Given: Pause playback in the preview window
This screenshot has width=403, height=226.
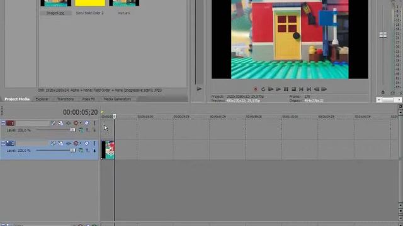Looking at the screenshot, I should click(286, 89).
